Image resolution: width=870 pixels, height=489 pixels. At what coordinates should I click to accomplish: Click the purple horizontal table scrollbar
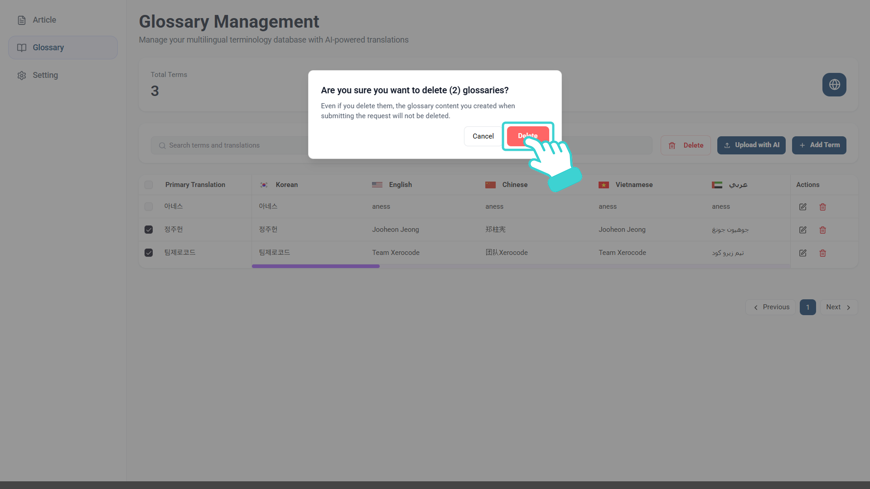pos(315,266)
